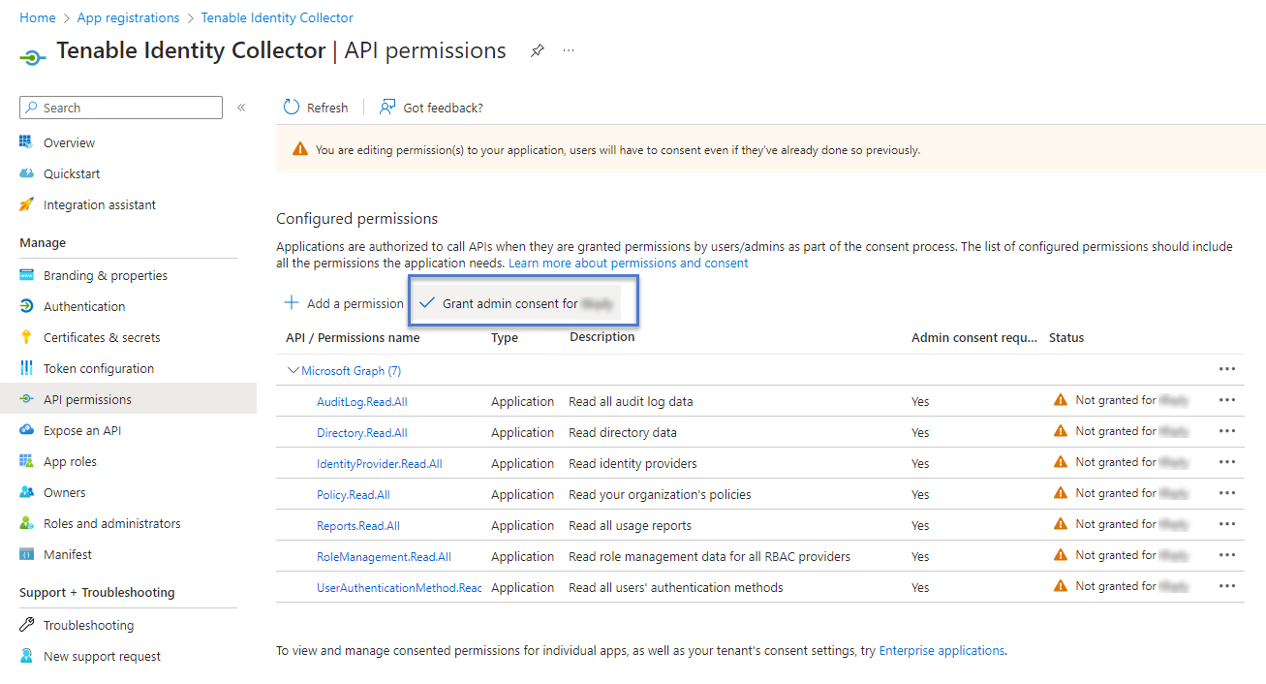The width and height of the screenshot is (1266, 684).
Task: Click the Refresh icon in the toolbar
Action: tap(292, 107)
